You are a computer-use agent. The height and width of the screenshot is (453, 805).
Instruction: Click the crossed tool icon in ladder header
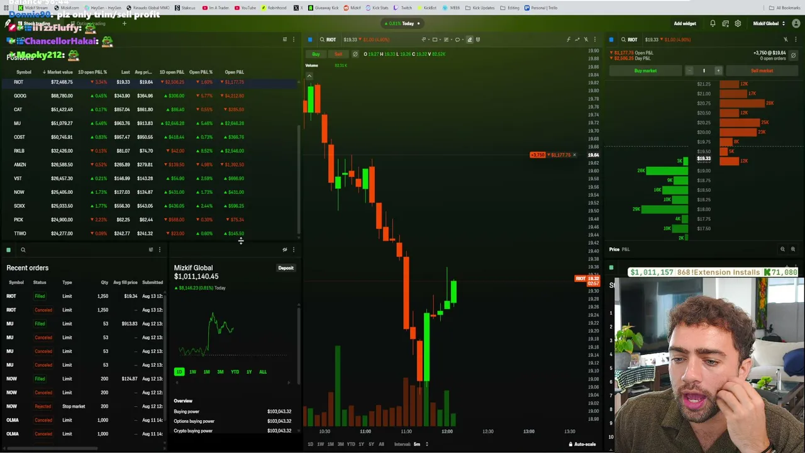pyautogui.click(x=786, y=40)
